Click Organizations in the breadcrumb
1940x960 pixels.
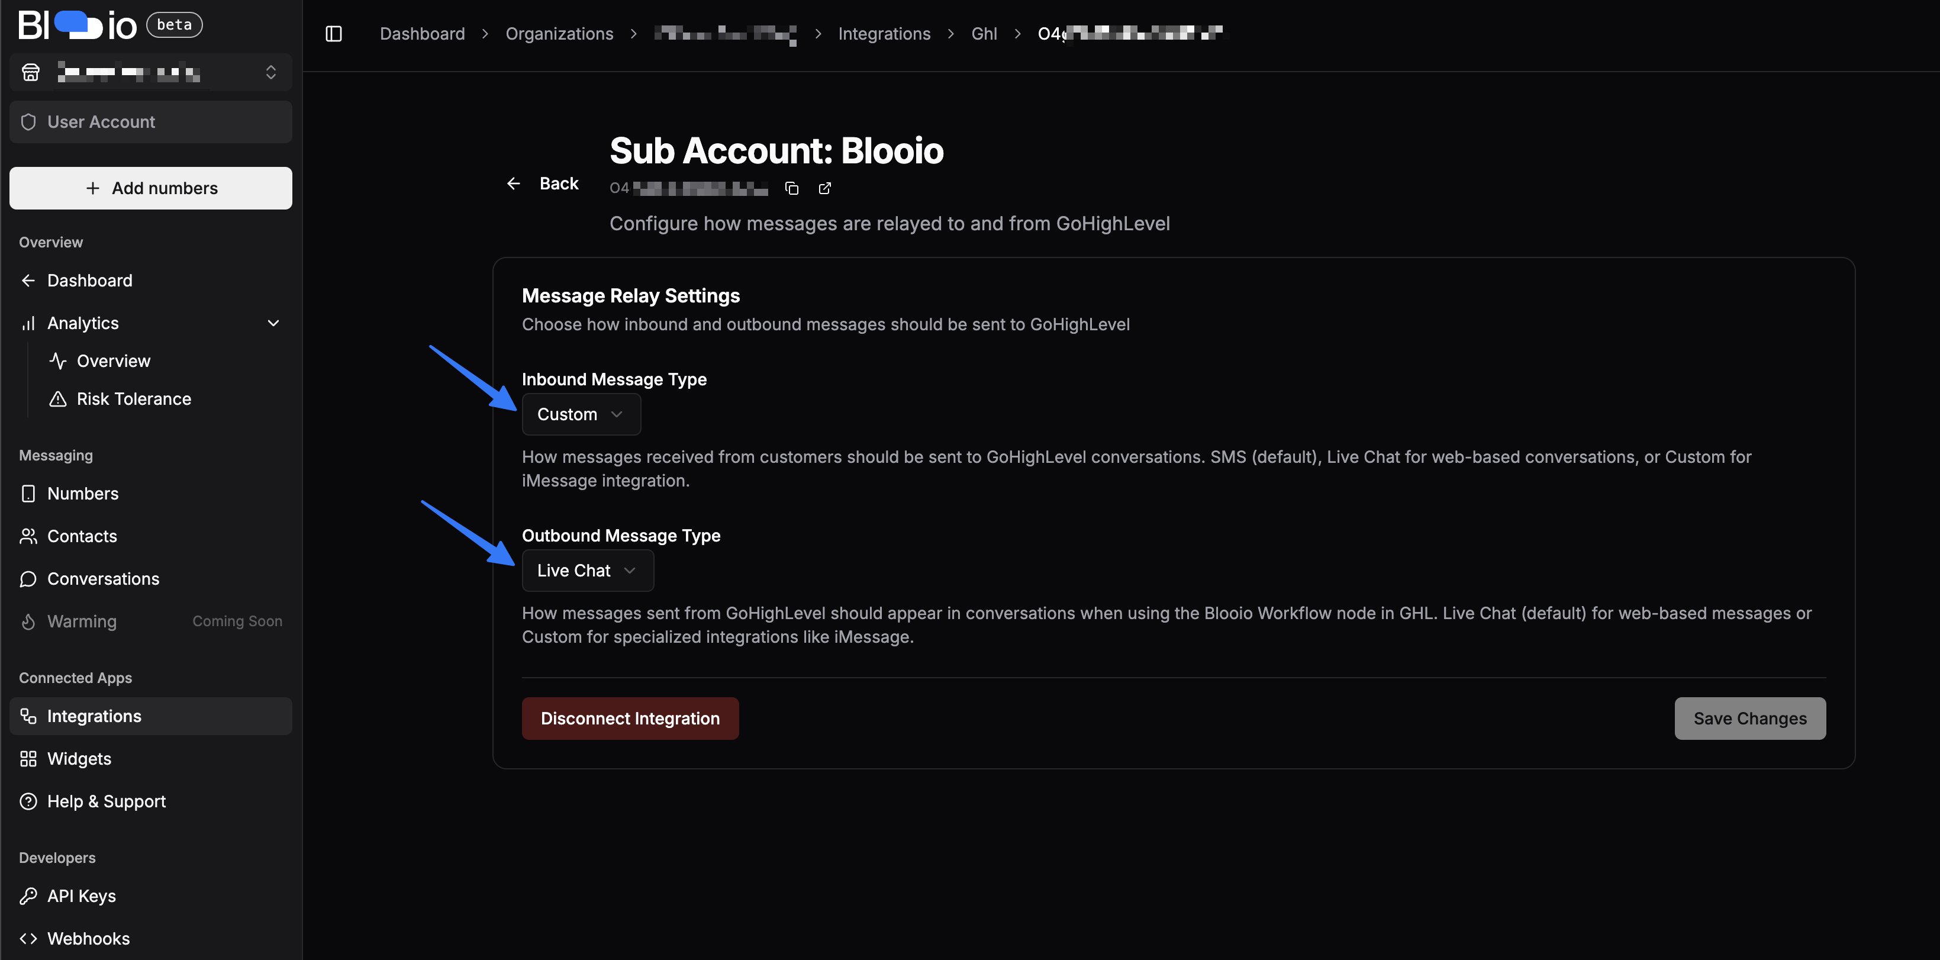(559, 34)
